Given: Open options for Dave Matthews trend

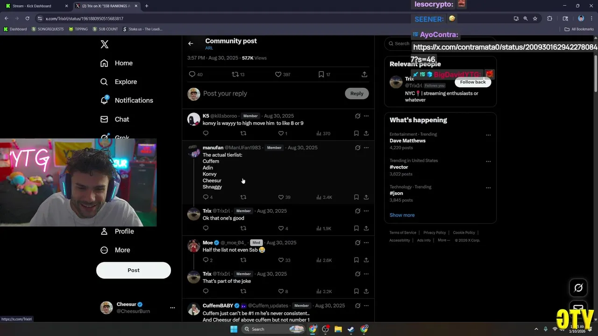Looking at the screenshot, I should (488, 135).
